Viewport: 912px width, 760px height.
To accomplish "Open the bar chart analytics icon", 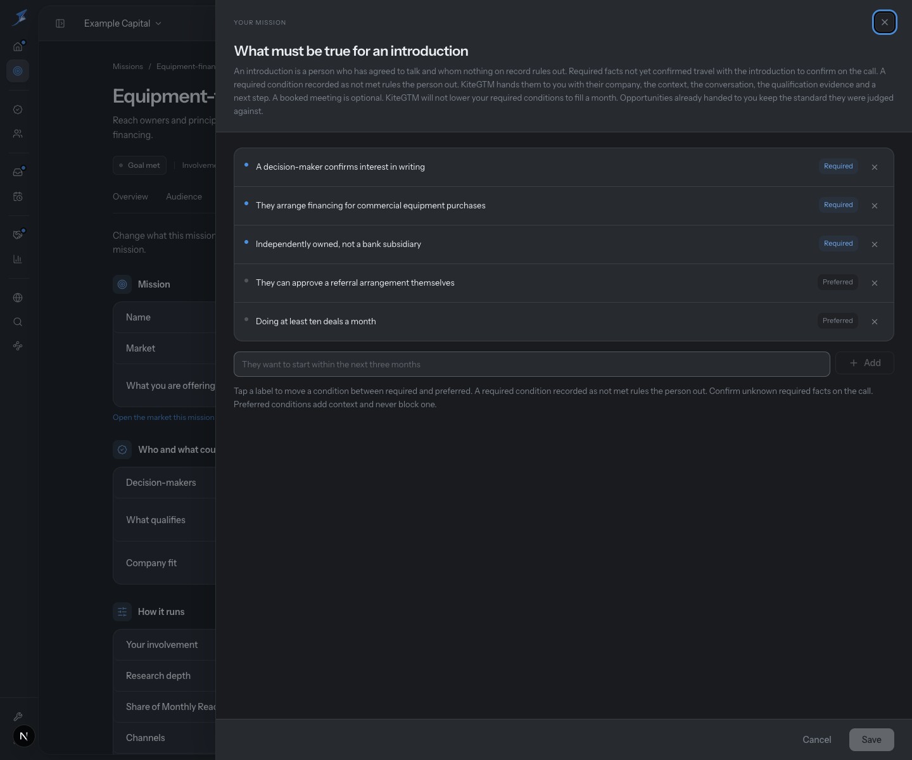I will [x=18, y=259].
